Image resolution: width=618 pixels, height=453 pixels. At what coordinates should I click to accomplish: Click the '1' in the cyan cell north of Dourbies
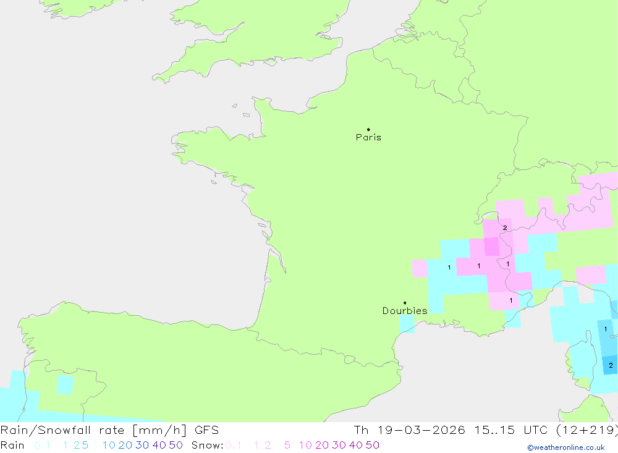point(449,268)
